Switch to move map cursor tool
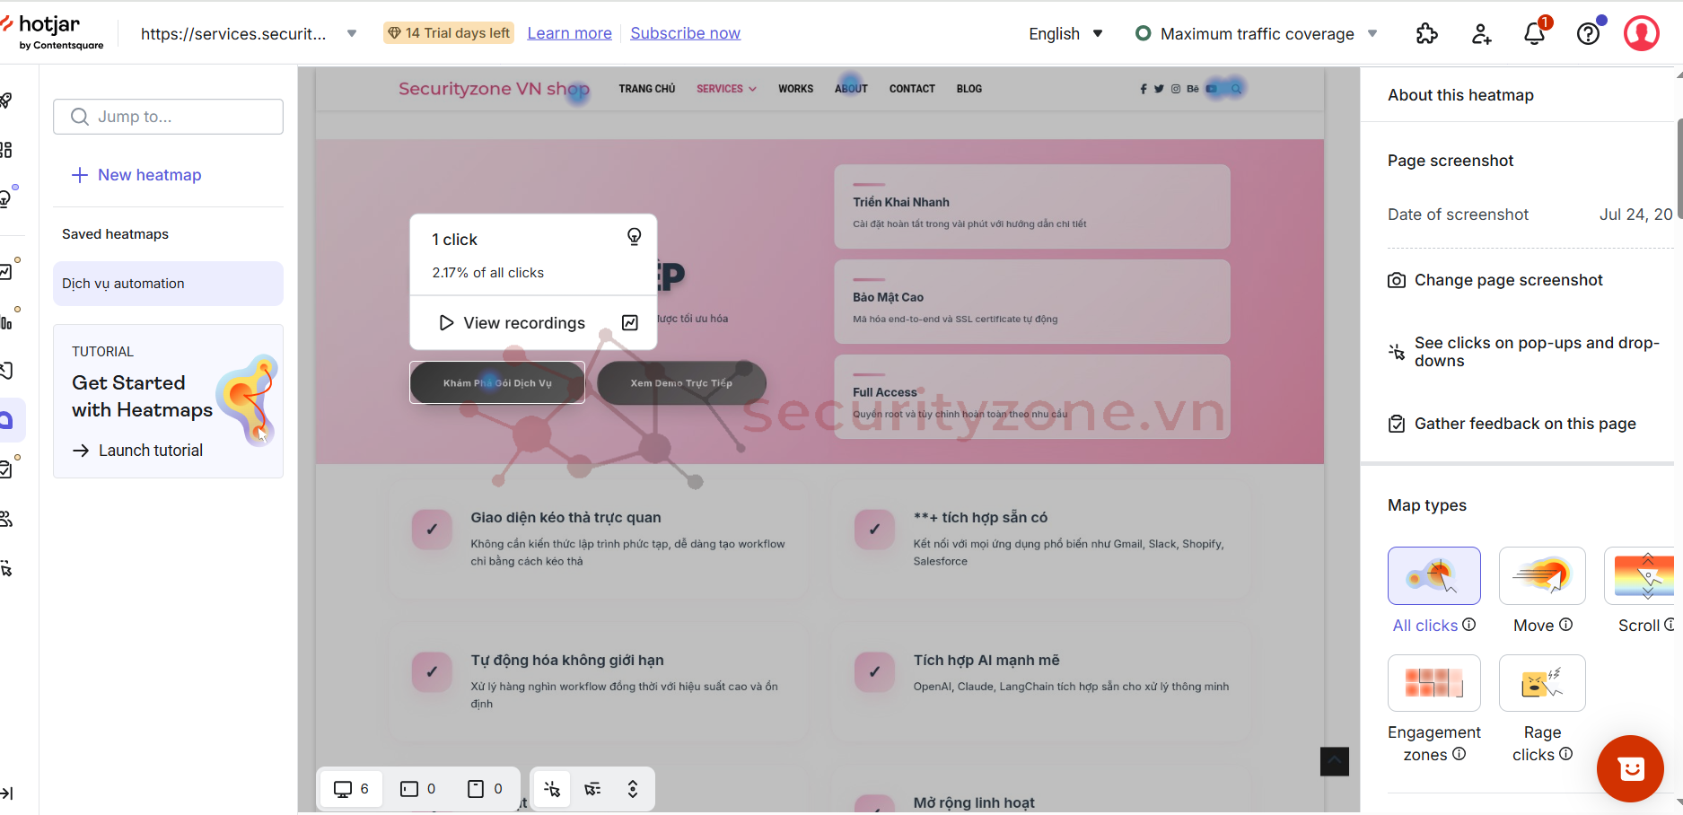Screen dimensions: 1683x815 (592, 789)
